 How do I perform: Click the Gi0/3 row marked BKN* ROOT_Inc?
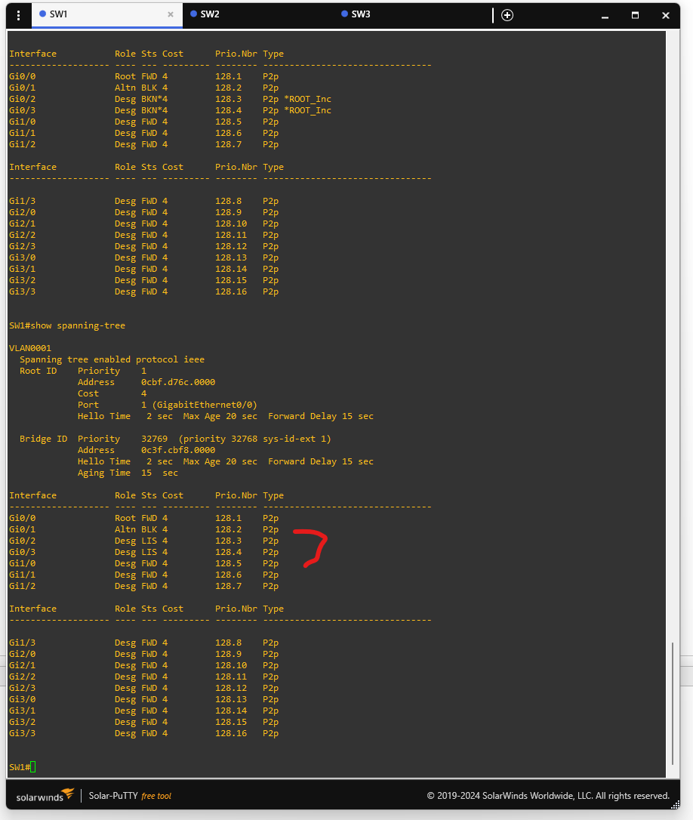(x=170, y=110)
